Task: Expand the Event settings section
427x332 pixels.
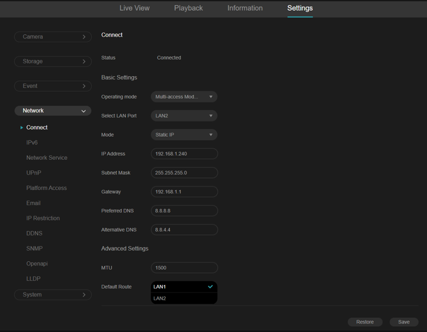Action: tap(53, 86)
